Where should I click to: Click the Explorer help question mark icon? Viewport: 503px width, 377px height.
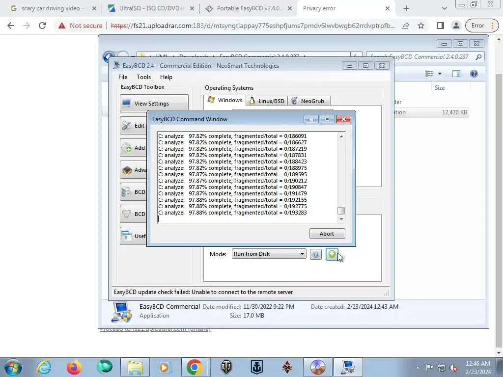click(474, 74)
